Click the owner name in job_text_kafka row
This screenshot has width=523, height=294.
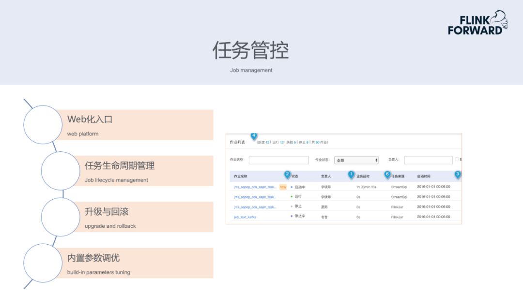click(x=324, y=217)
